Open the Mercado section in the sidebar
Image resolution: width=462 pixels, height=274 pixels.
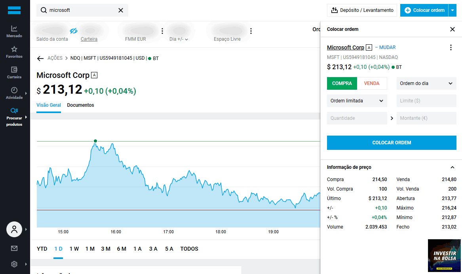pos(14,32)
